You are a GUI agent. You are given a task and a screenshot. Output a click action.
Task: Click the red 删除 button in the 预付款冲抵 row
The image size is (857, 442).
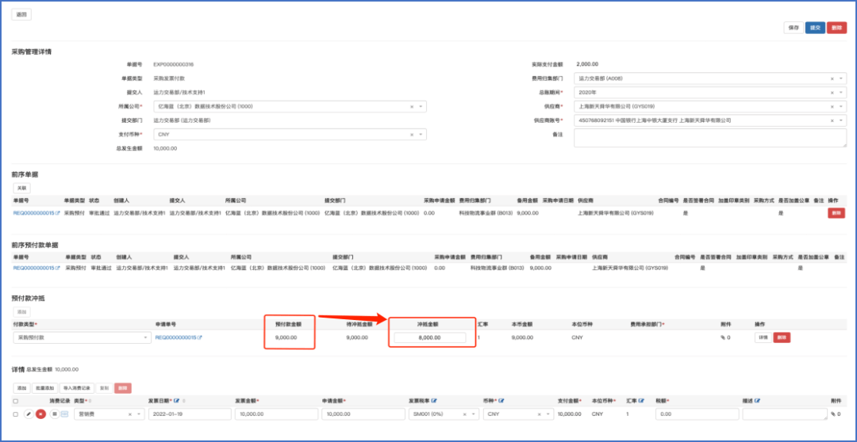(782, 337)
